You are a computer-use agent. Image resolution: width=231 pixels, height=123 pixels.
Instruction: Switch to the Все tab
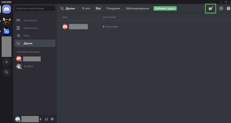tap(98, 8)
